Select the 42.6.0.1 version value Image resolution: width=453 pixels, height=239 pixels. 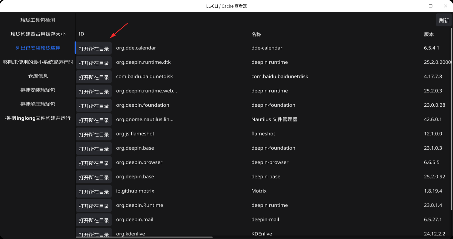click(433, 119)
